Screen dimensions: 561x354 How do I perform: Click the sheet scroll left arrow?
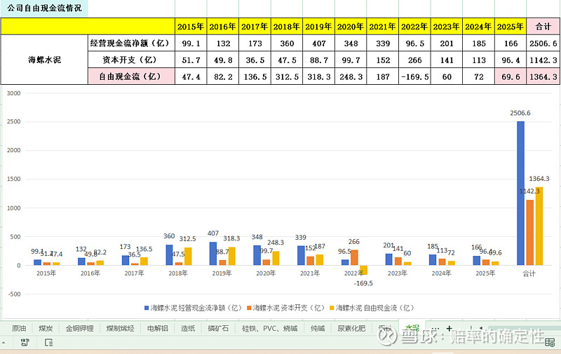tap(481, 328)
